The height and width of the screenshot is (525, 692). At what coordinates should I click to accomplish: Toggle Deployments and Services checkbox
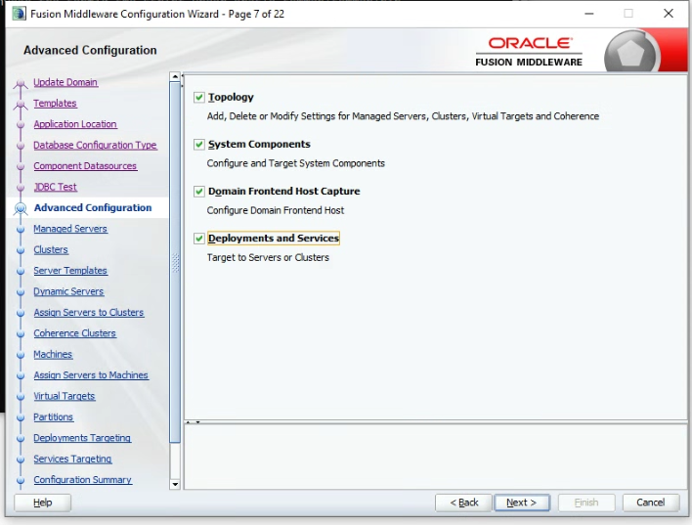199,239
